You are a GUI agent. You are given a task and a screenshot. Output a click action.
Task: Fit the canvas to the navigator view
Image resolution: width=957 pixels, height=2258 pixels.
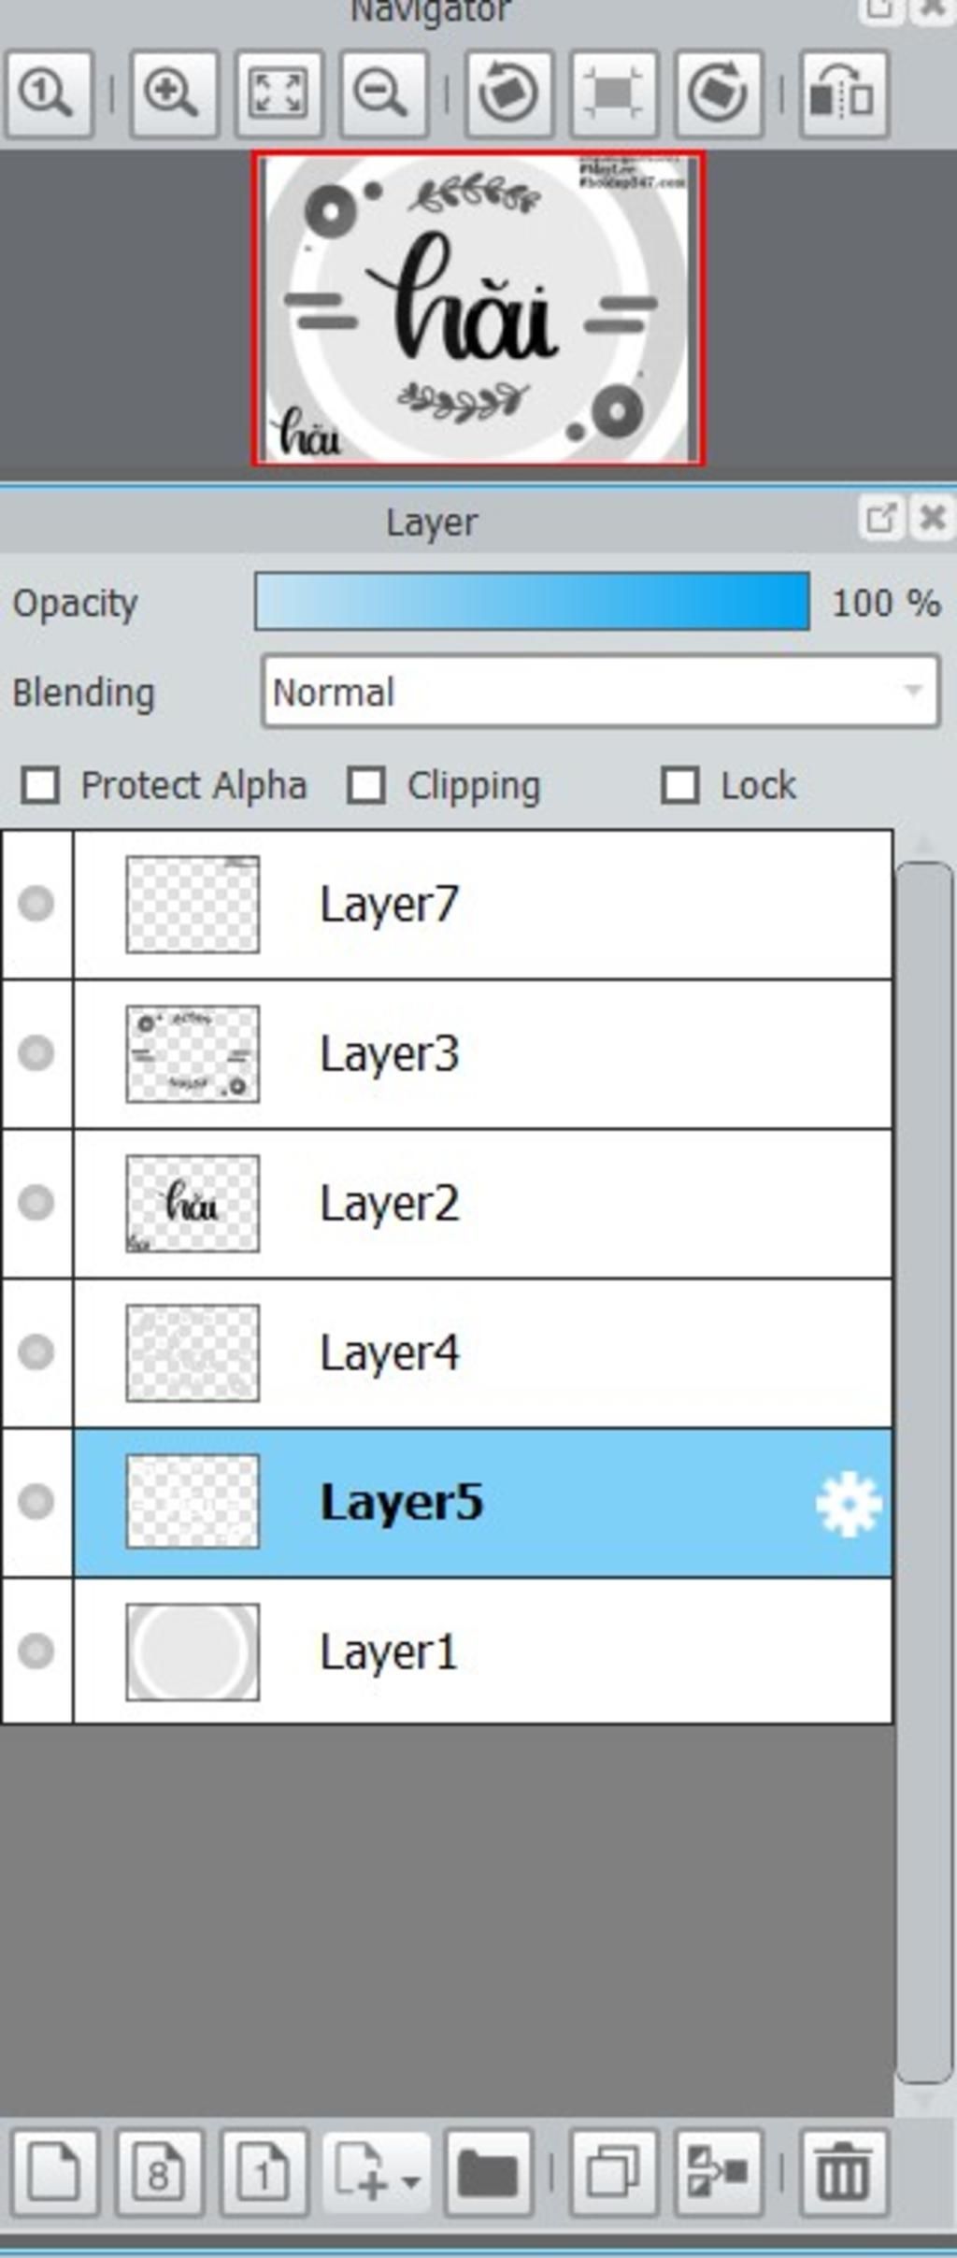(x=279, y=94)
